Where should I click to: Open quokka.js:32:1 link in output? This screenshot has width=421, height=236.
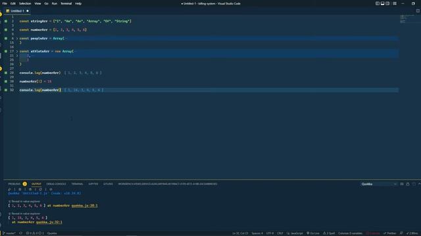point(49,222)
